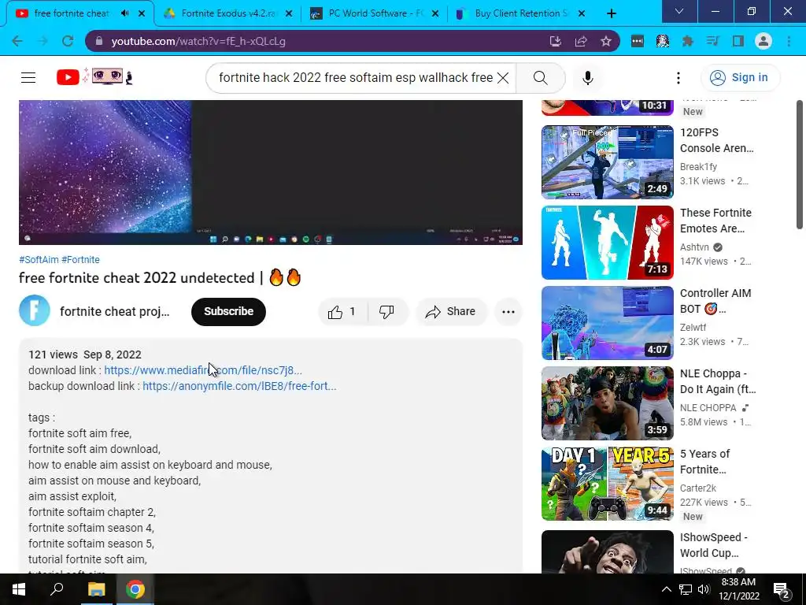The height and width of the screenshot is (605, 806).
Task: Open YouTube settings three-dot menu
Action: (x=678, y=78)
